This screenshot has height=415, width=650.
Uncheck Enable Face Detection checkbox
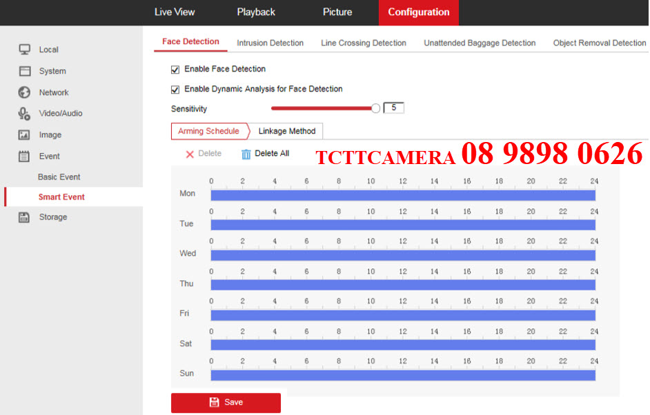tap(175, 70)
